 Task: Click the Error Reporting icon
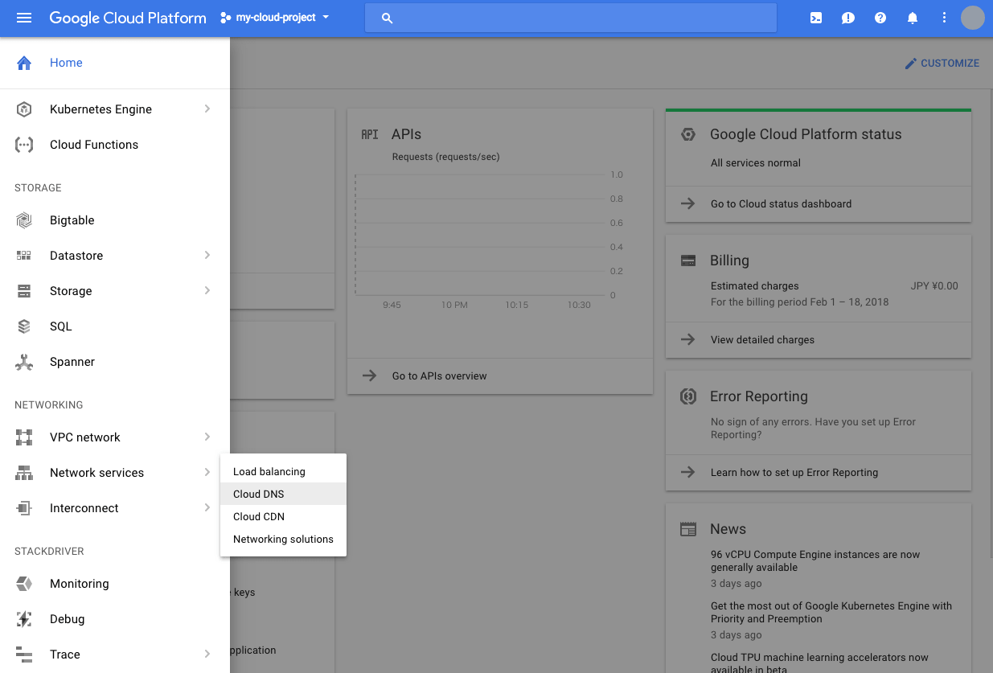point(687,396)
